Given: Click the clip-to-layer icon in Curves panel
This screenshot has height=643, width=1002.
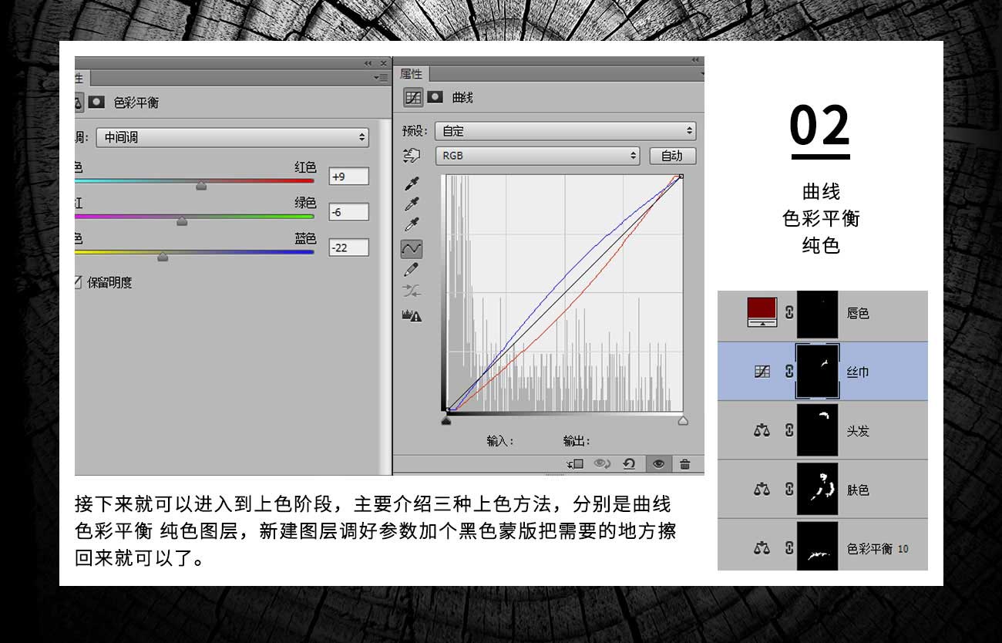Looking at the screenshot, I should (x=574, y=463).
